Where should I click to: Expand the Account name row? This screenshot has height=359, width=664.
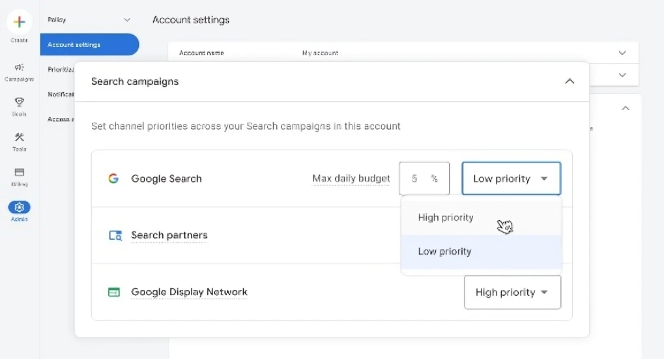(622, 53)
